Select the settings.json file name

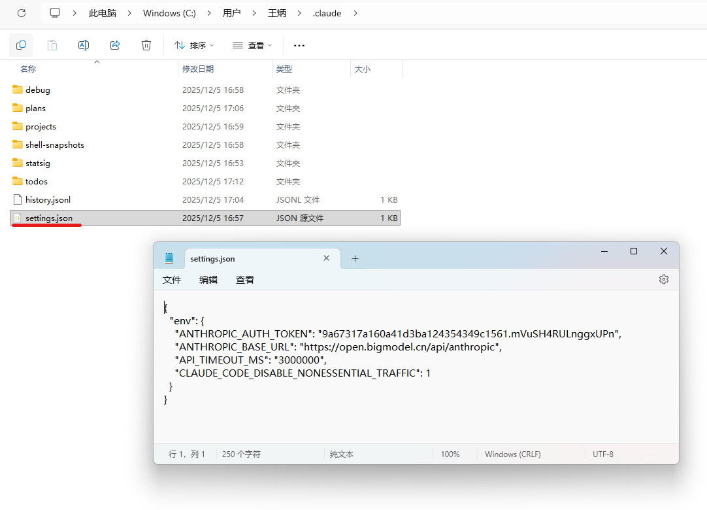coord(49,218)
